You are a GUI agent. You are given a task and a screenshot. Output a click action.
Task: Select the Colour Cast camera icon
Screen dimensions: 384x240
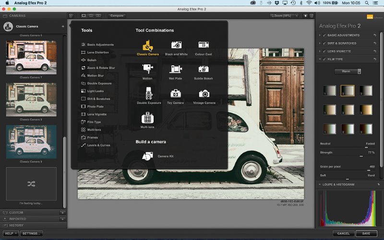click(204, 45)
